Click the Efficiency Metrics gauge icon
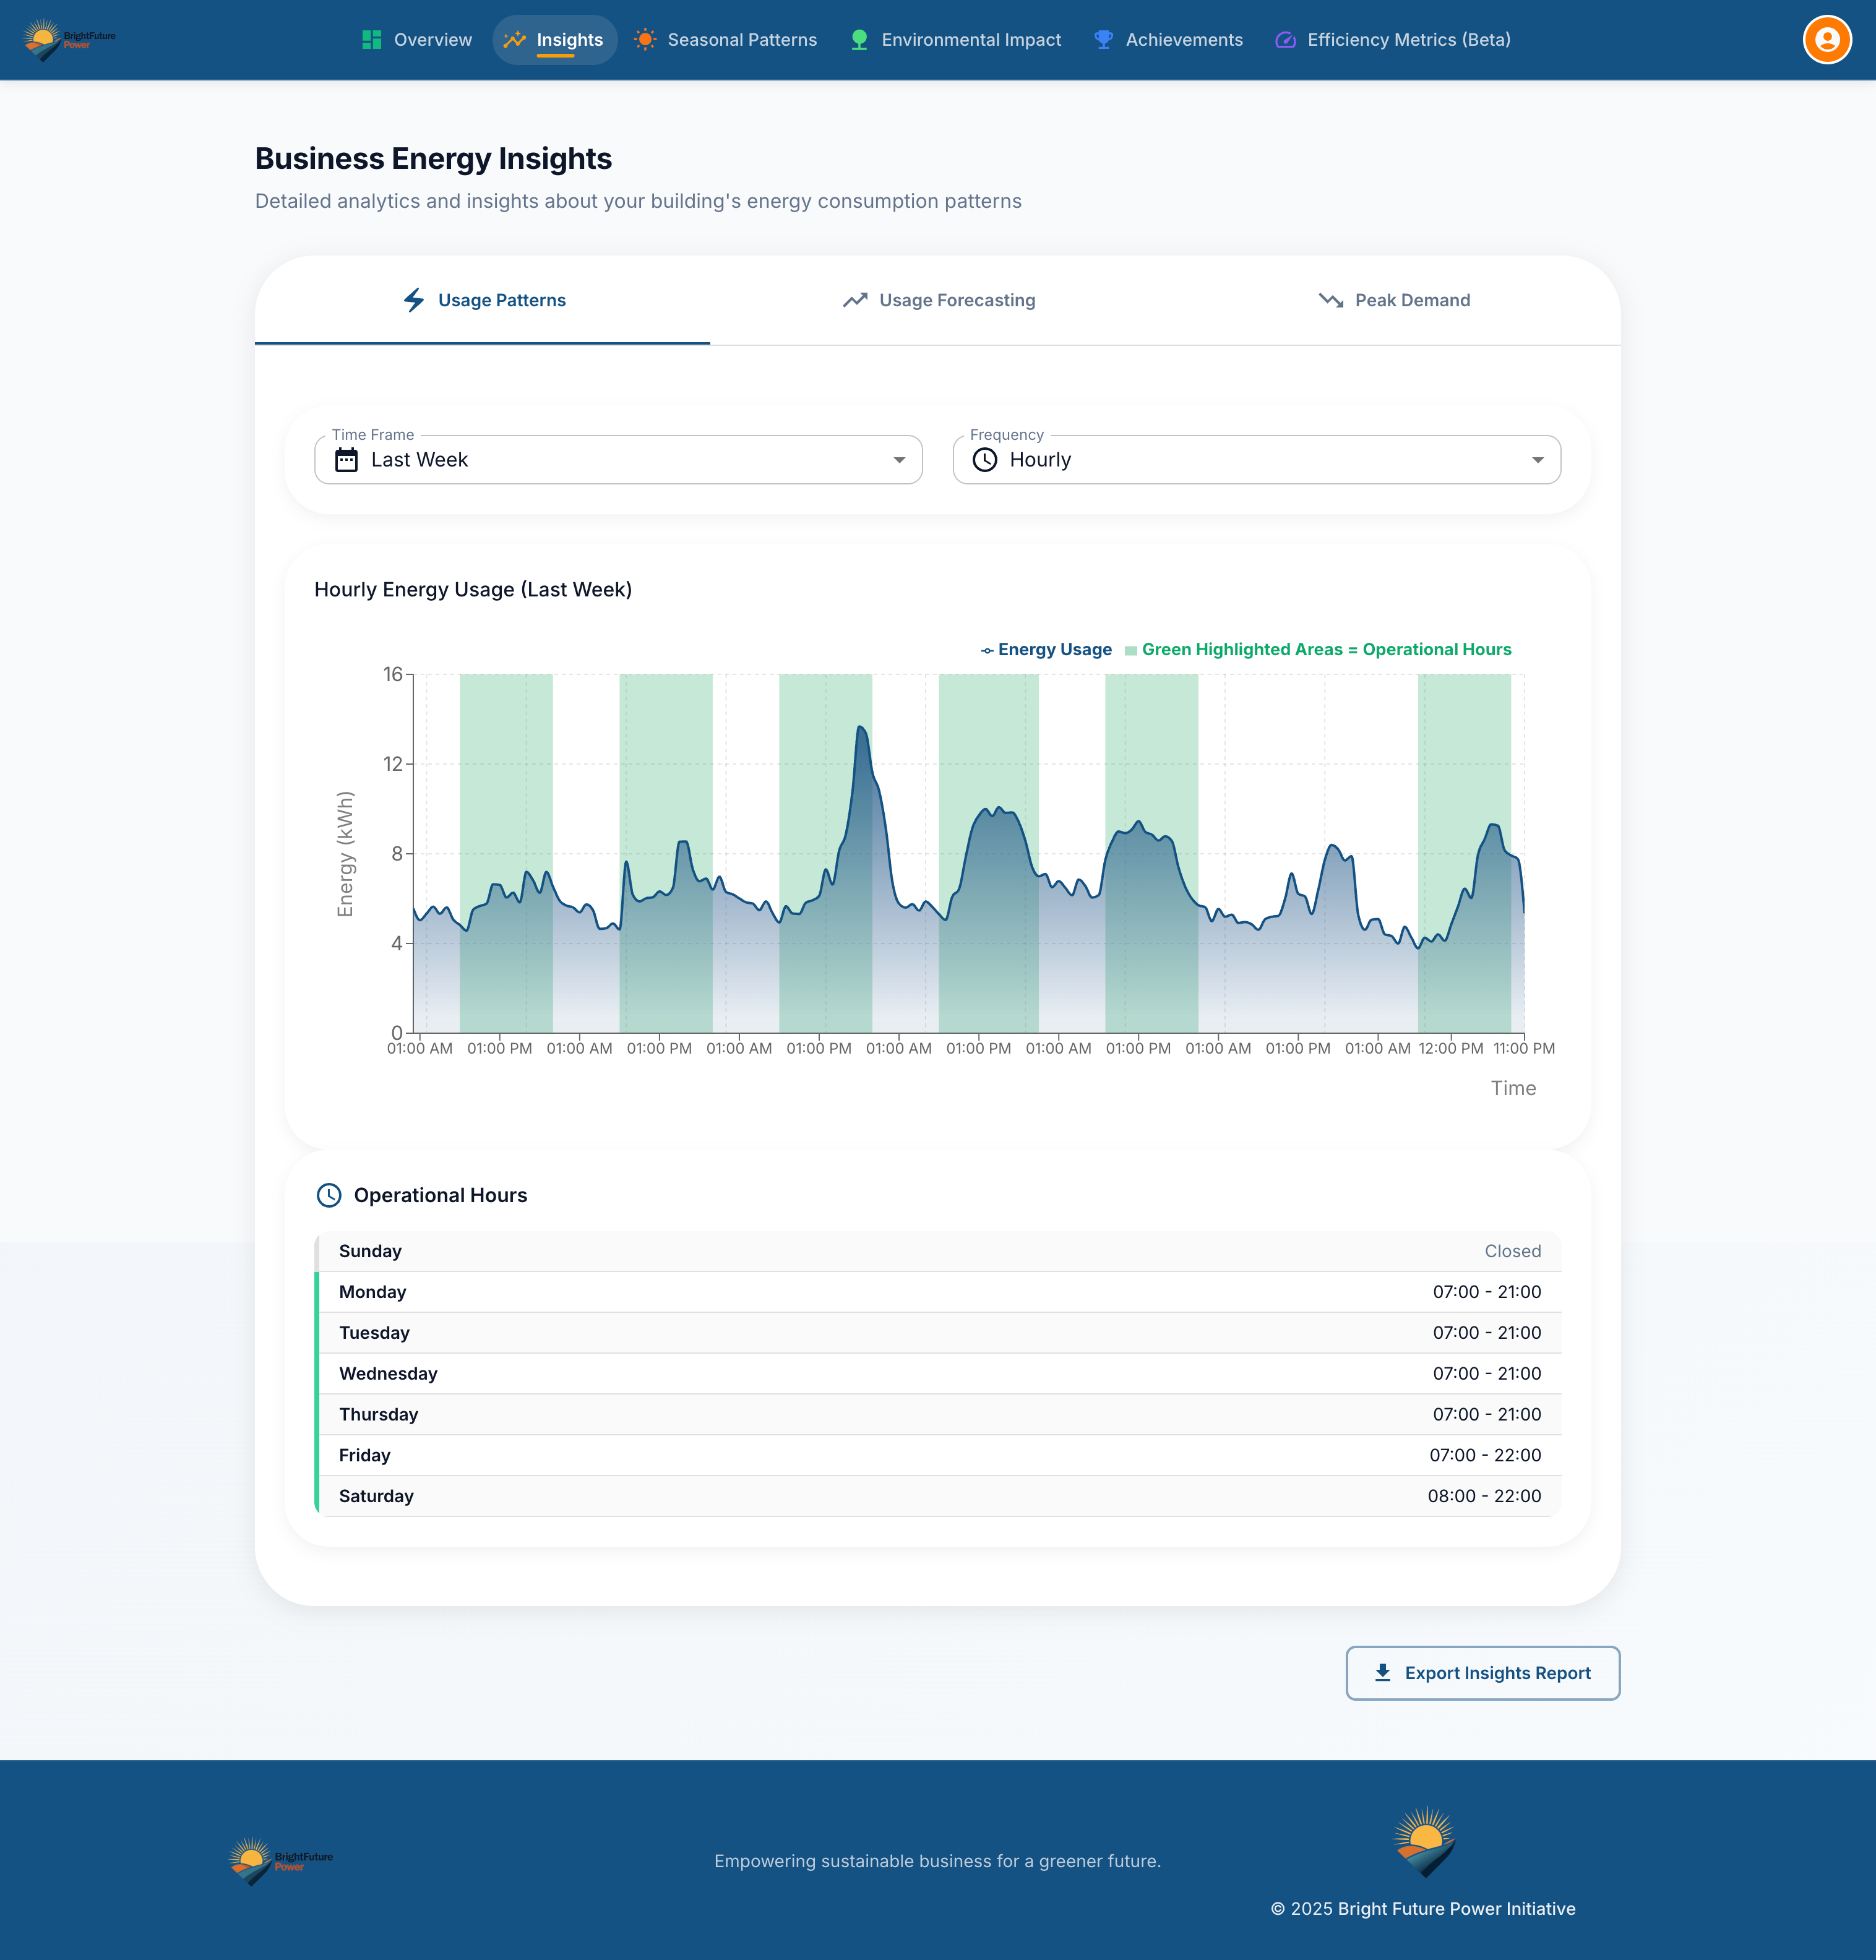 (x=1285, y=40)
